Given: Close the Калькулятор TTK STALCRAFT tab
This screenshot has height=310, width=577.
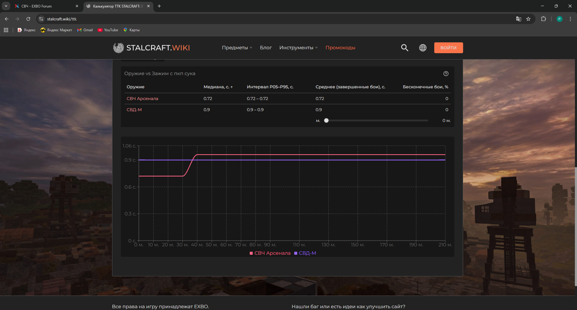Looking at the screenshot, I should pos(148,6).
